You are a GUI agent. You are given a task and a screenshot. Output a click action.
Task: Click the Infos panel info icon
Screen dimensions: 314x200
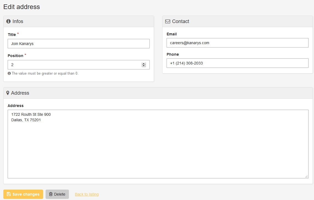[9, 21]
